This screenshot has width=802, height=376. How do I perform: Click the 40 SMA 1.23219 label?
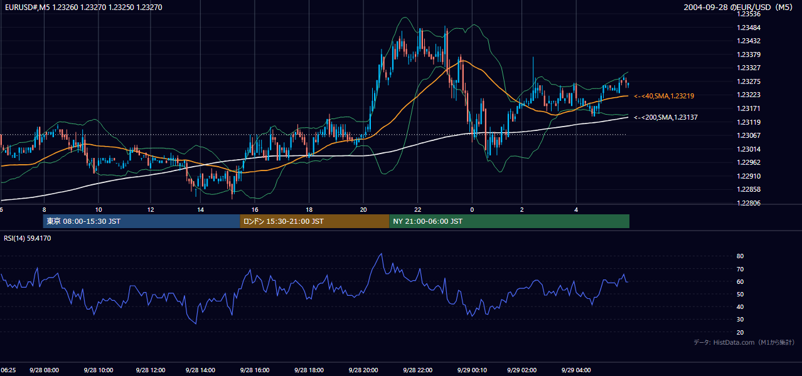663,96
